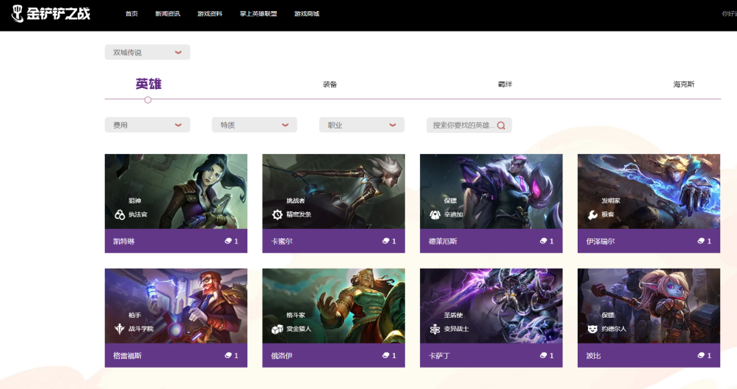Click the 赏金猎人 icon on 俄洛伊's card

click(x=277, y=329)
